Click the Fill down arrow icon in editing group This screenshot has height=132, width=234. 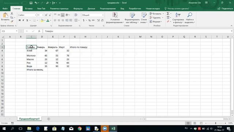click(x=168, y=18)
